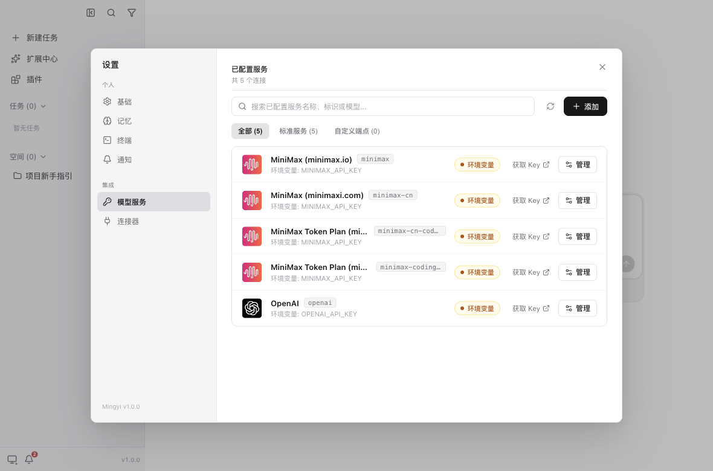Click the minimax-coding… row logo icon
The width and height of the screenshot is (713, 471).
[x=252, y=272]
